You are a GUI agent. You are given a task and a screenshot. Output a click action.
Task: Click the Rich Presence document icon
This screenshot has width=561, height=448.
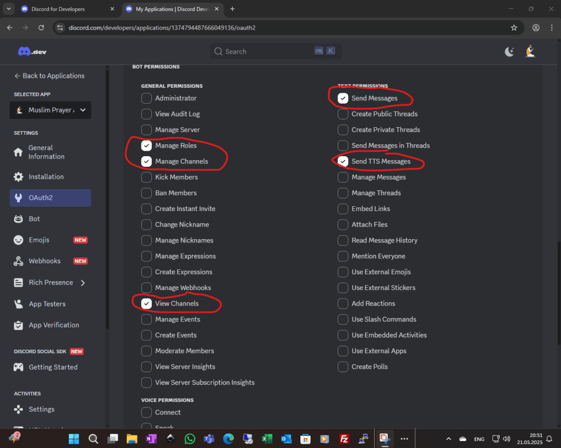18,282
